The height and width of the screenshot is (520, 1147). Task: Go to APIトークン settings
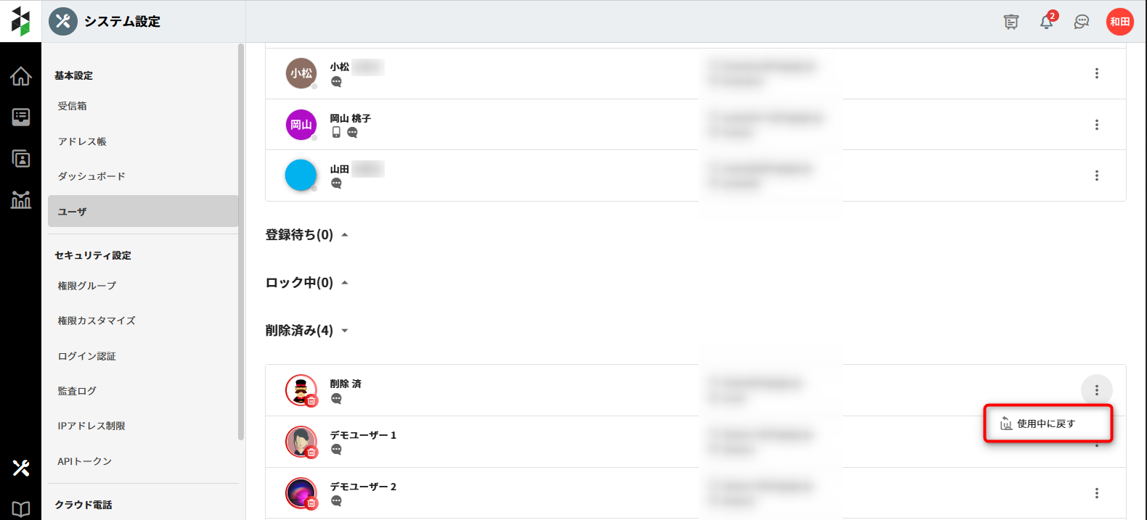pos(84,461)
